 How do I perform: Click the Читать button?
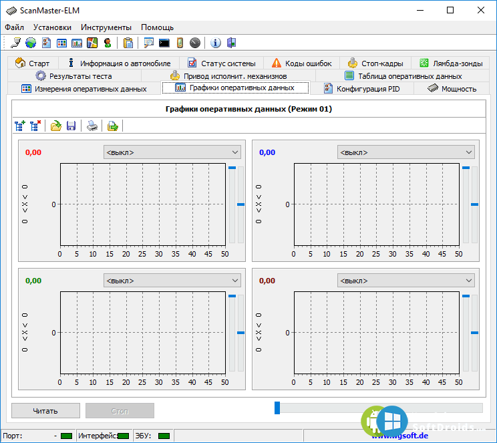click(45, 411)
